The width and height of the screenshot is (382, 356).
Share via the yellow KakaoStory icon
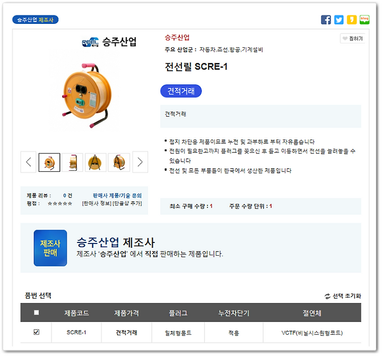(352, 20)
